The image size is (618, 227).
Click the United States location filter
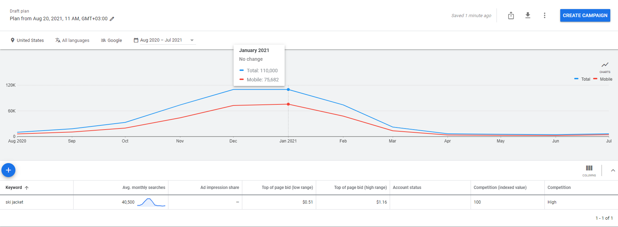pyautogui.click(x=27, y=40)
